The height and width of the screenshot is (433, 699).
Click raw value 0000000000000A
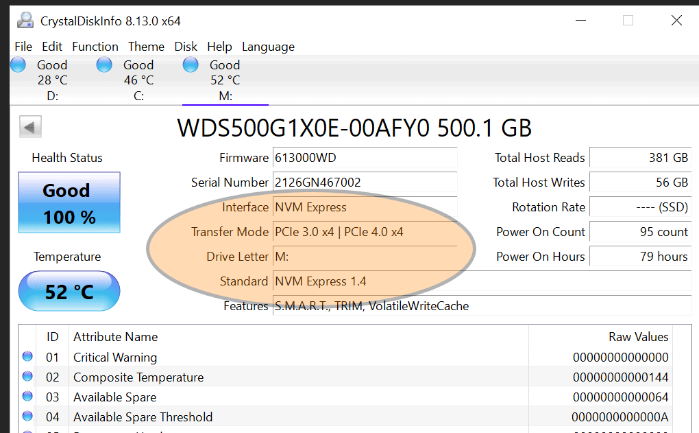pos(620,417)
